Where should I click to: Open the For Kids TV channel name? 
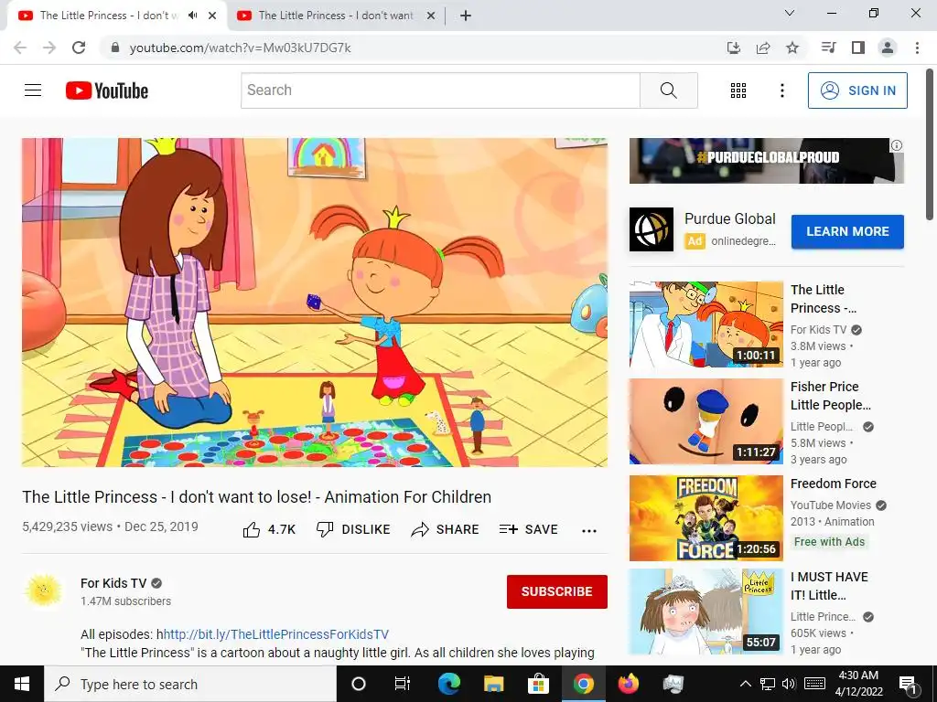113,583
